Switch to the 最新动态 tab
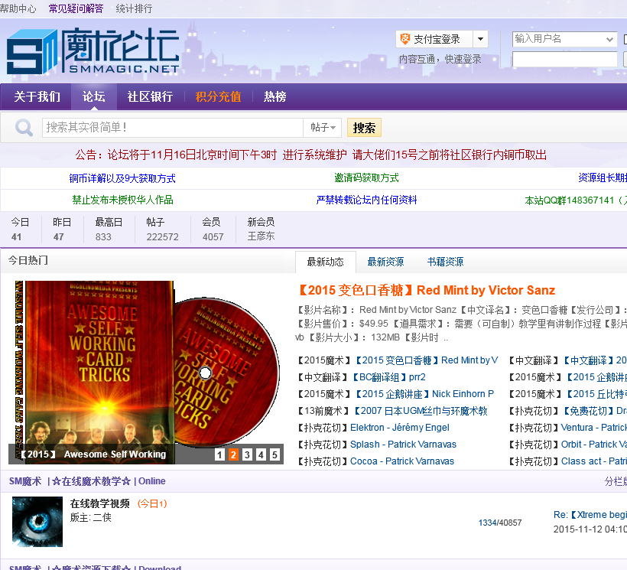This screenshot has height=570, width=627. point(326,262)
